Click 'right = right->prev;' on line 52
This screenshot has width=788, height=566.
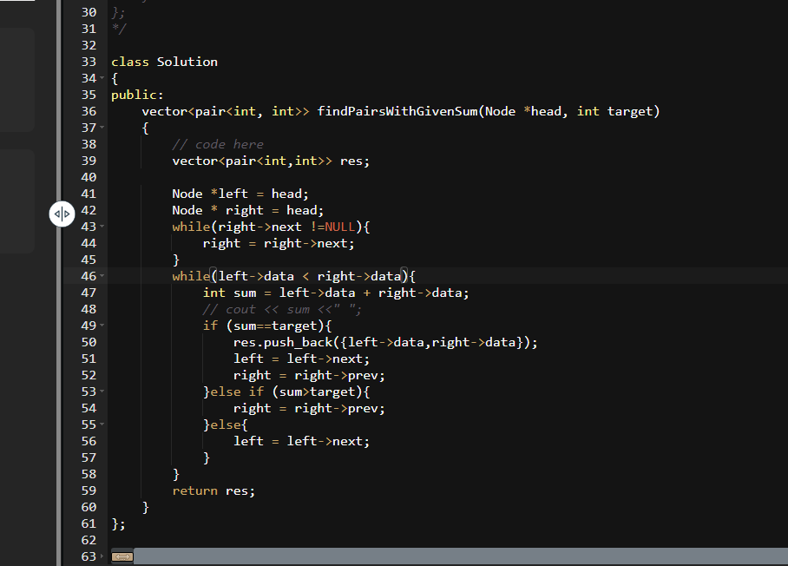click(309, 376)
